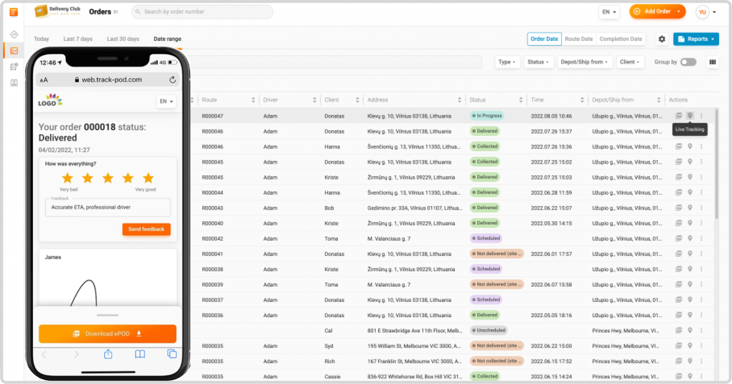Click Live Tracking pin for route R000047

[690, 115]
